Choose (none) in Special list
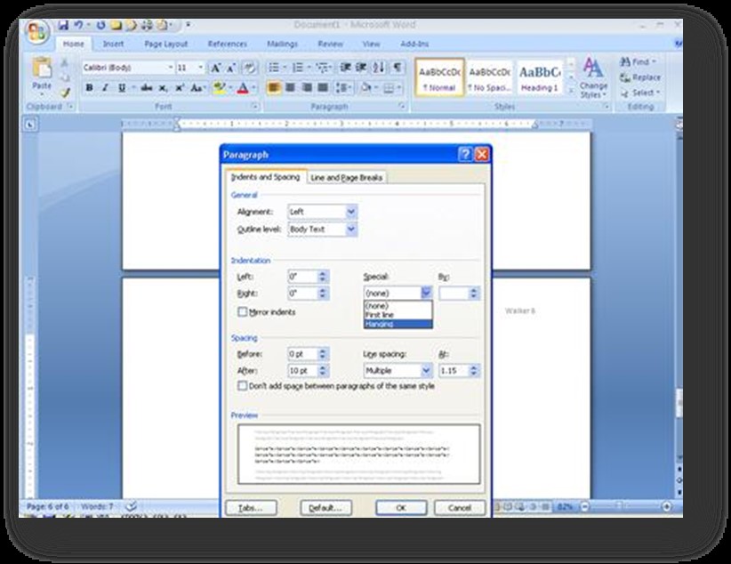The image size is (731, 564). click(x=398, y=306)
